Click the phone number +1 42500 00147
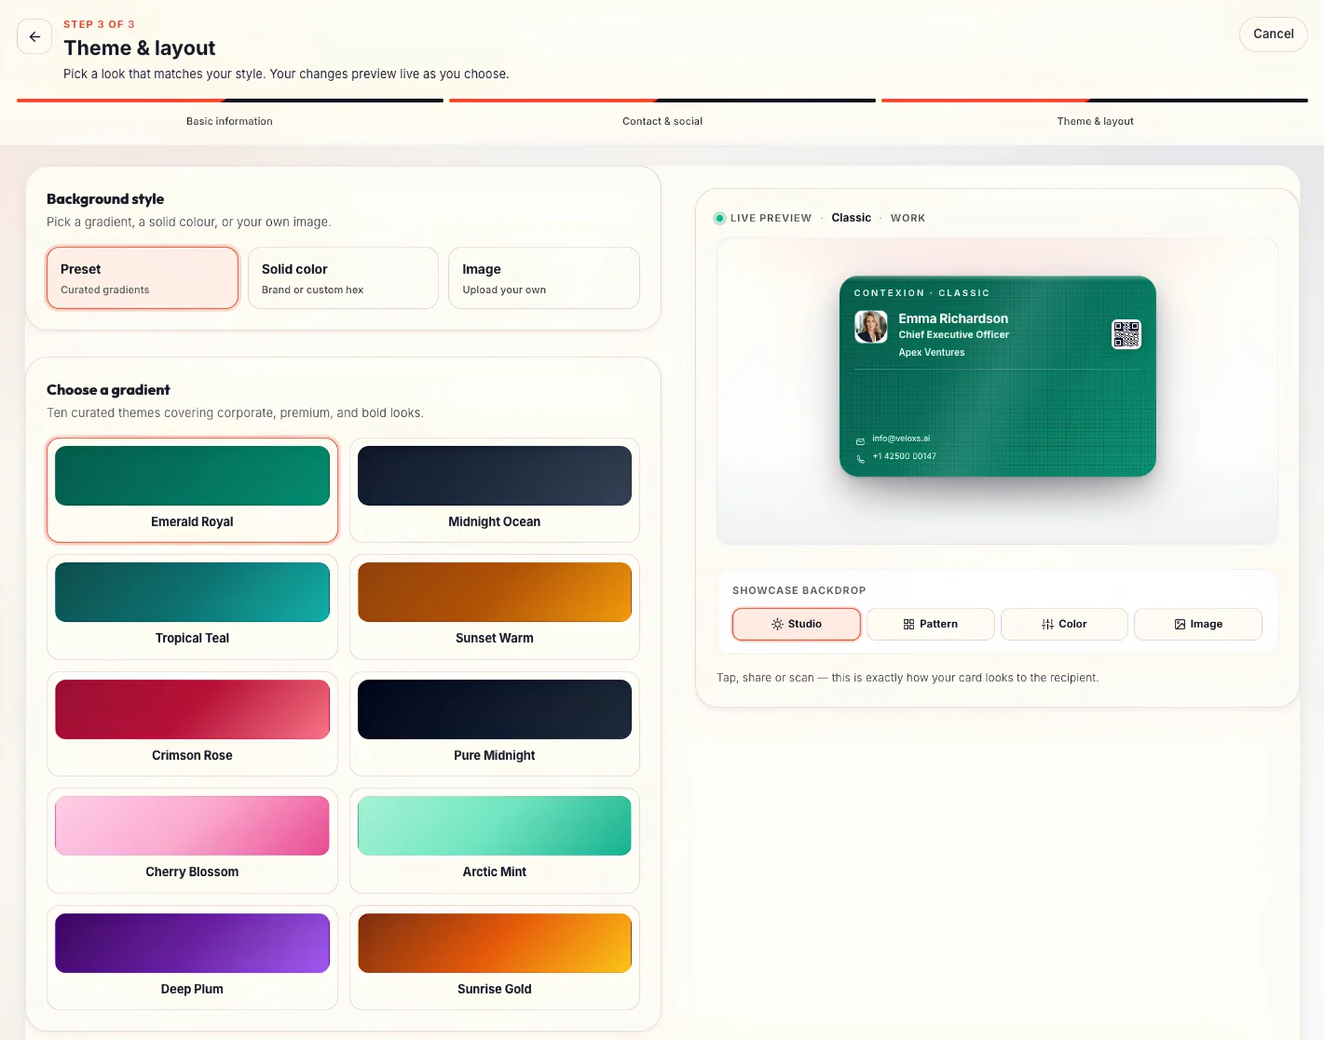 coord(905,456)
